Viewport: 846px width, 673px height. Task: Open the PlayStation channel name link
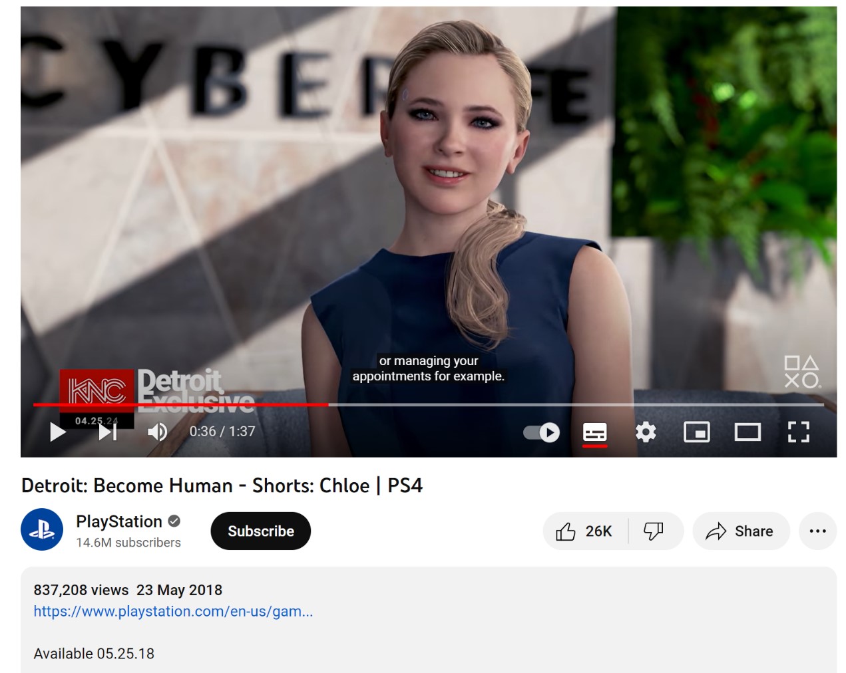[x=119, y=521]
